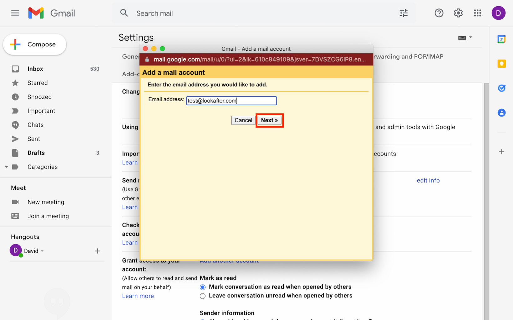The image size is (513, 320).
Task: Click the Next button in dialog
Action: [269, 120]
